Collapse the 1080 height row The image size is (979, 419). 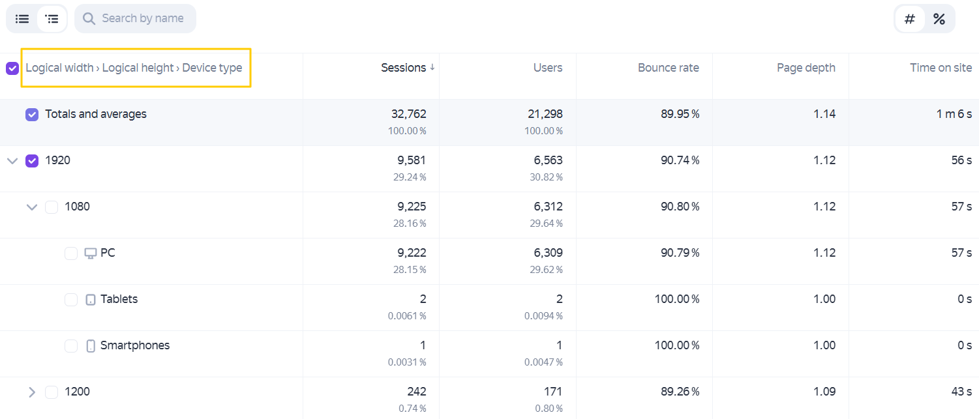[32, 207]
